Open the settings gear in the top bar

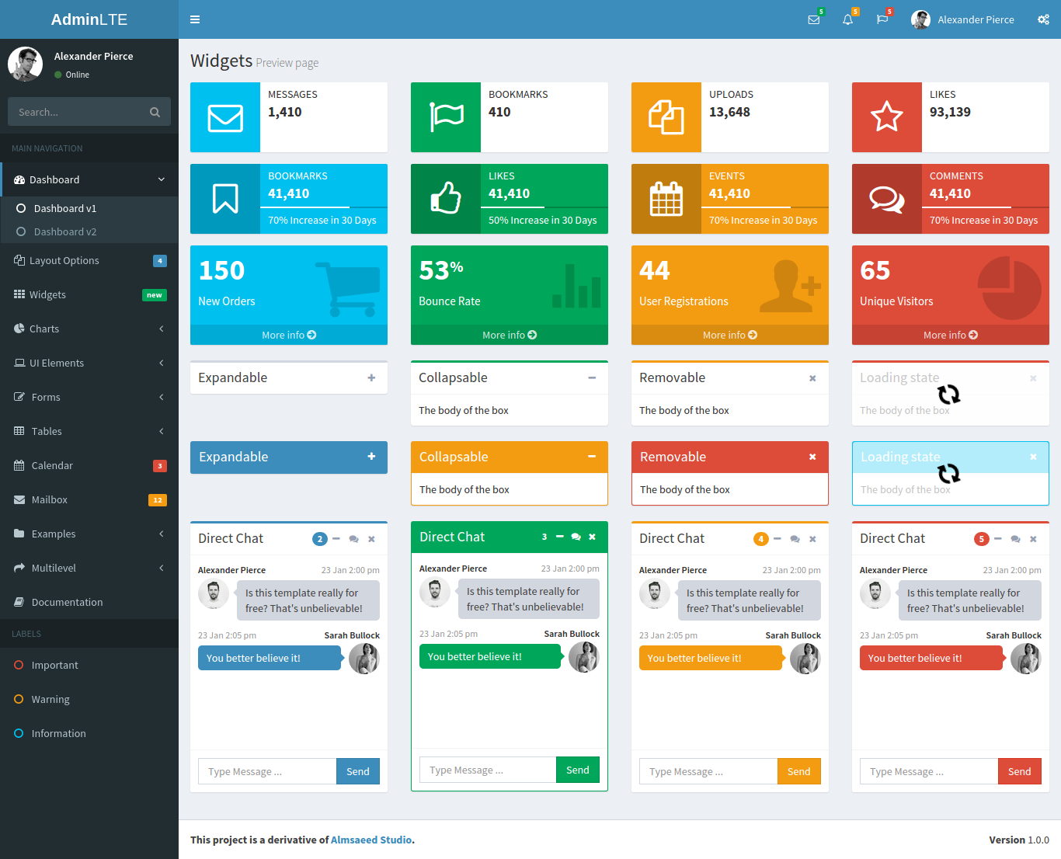tap(1043, 19)
